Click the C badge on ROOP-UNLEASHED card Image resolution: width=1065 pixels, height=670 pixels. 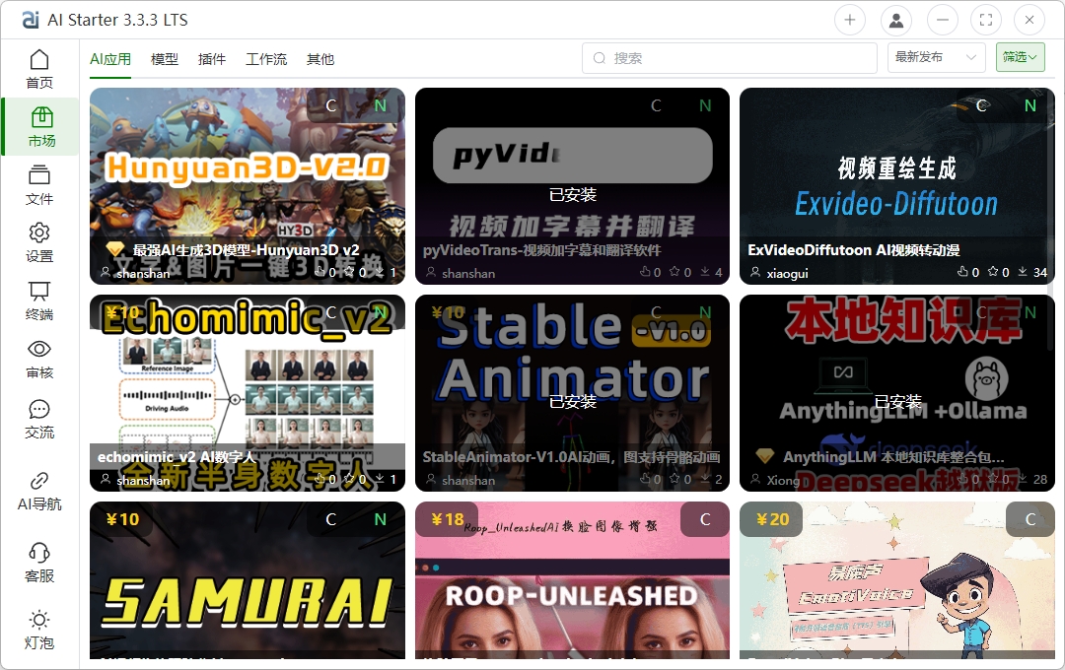[705, 519]
